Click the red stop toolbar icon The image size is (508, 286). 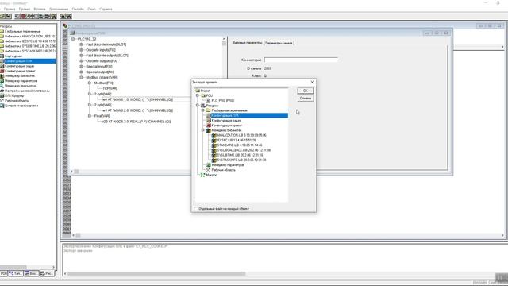tap(23, 16)
